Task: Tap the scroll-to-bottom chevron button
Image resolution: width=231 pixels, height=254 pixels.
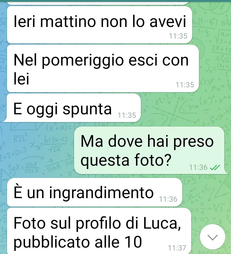Action: [212, 237]
